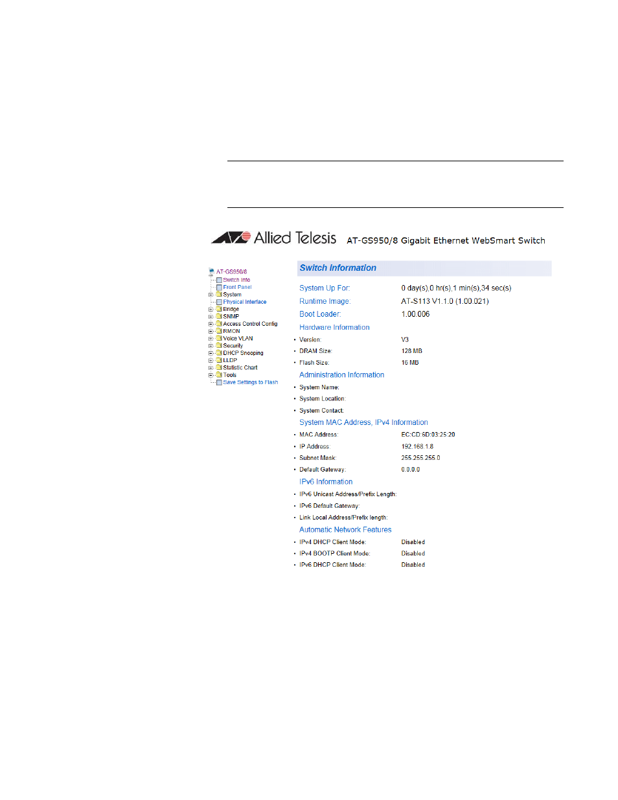Expand the RMON tree node

pyautogui.click(x=211, y=332)
